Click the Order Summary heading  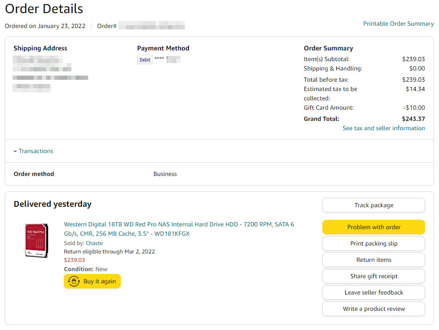[328, 48]
